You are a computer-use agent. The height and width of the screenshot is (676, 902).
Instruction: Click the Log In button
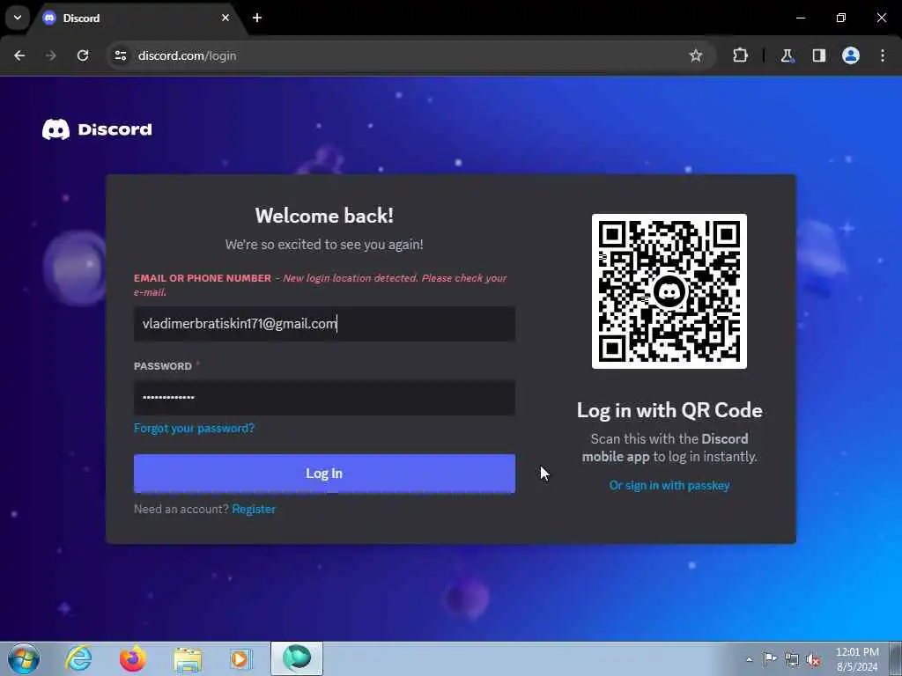[324, 473]
